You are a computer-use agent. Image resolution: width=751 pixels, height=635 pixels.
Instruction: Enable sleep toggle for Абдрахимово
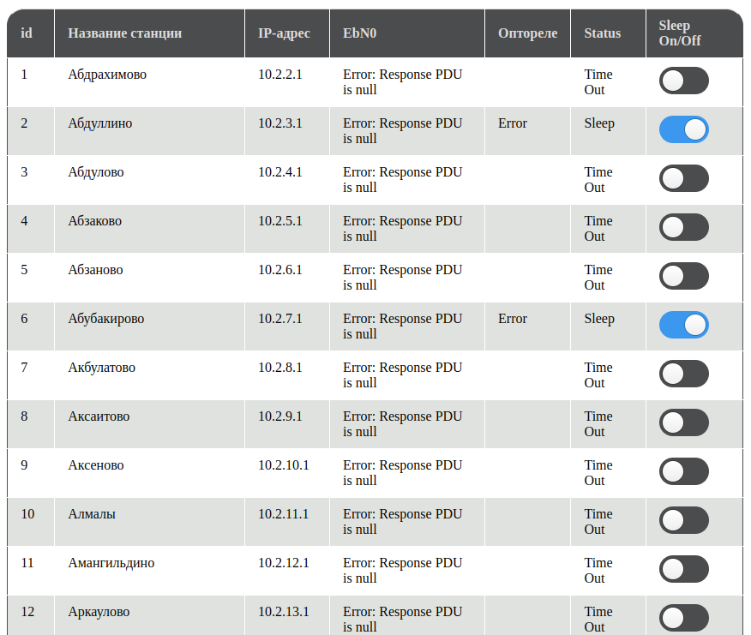click(x=683, y=81)
